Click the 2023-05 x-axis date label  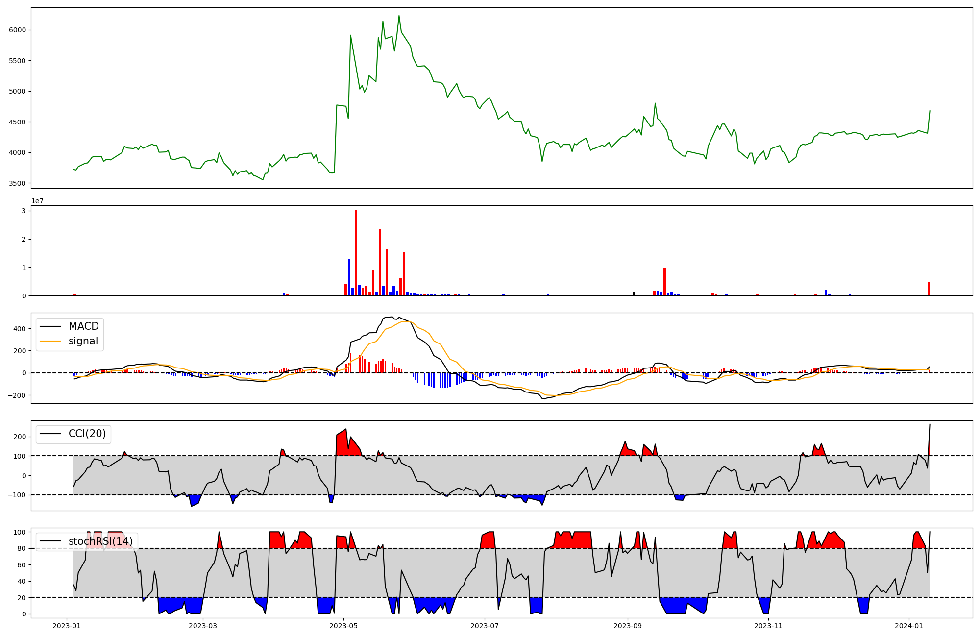[x=343, y=626]
